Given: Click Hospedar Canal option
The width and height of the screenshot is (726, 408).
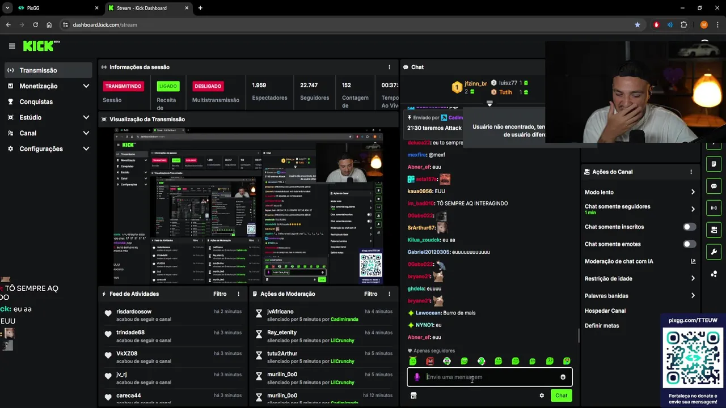Looking at the screenshot, I should click(x=605, y=311).
